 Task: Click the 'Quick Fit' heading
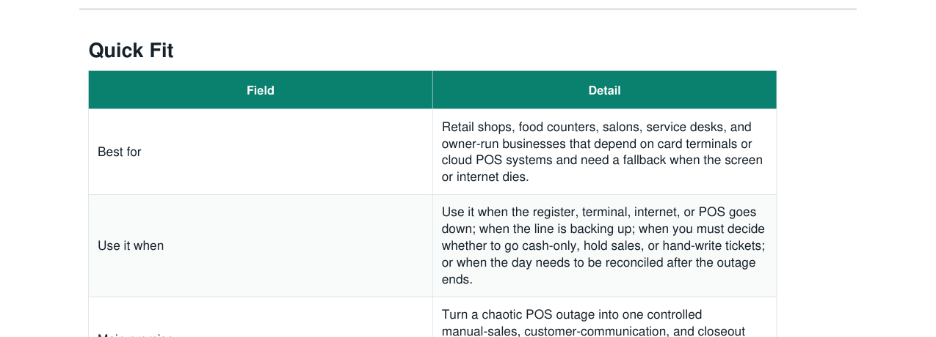pyautogui.click(x=131, y=51)
